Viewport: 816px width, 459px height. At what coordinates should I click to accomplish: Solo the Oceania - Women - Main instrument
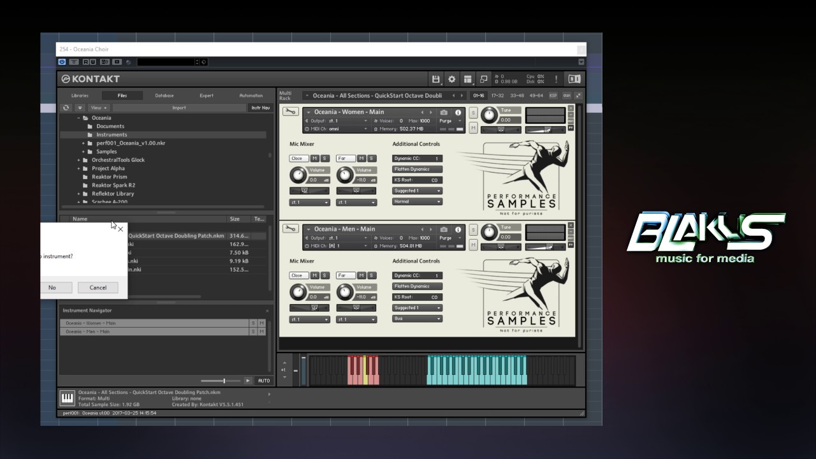[474, 113]
